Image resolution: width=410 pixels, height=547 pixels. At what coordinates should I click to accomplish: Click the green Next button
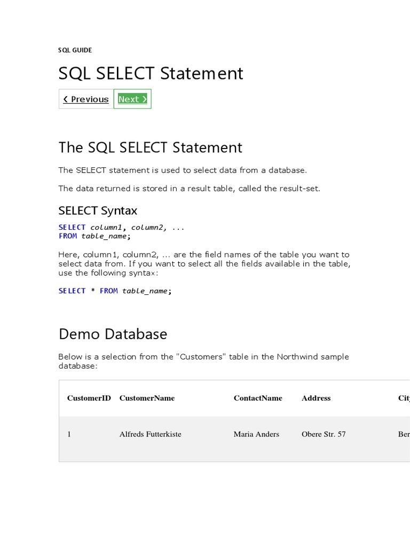(x=132, y=99)
